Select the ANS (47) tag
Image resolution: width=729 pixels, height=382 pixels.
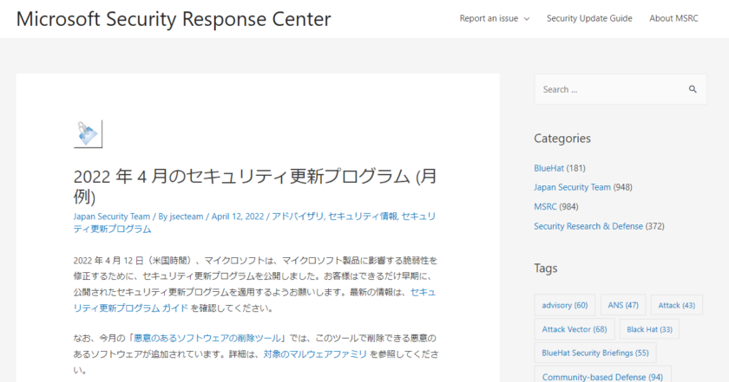pos(623,305)
